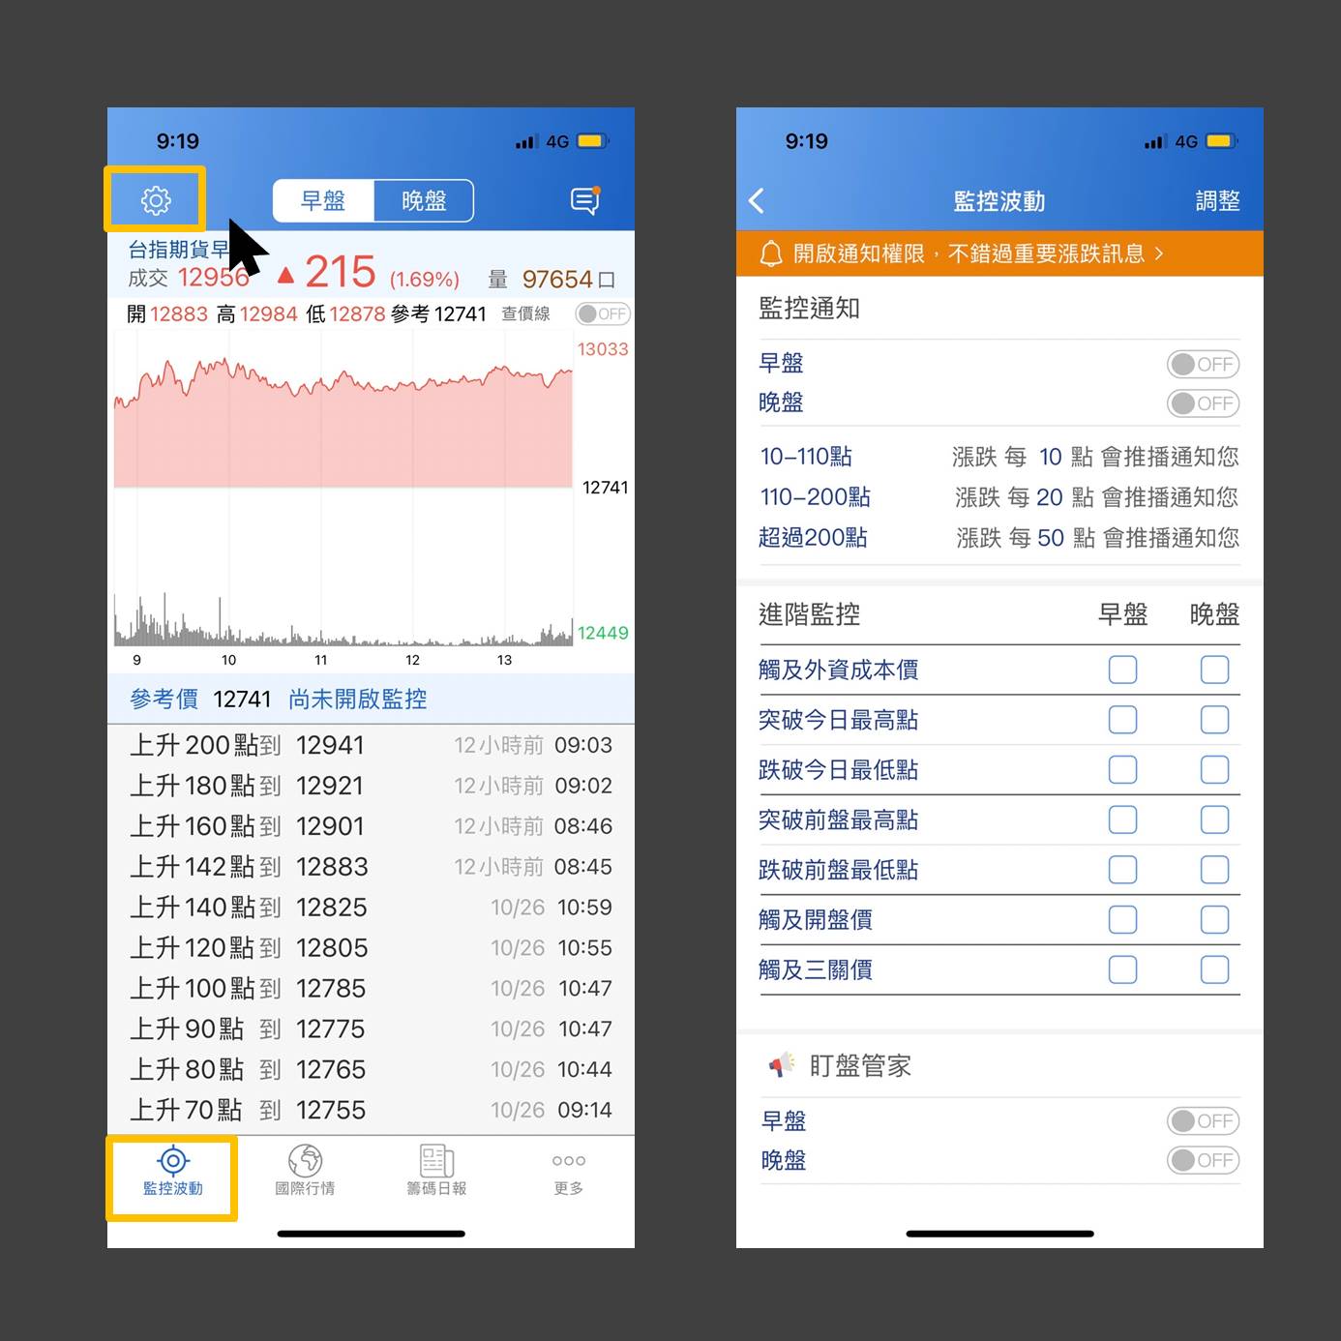Tap 超過200點 notification range row
Viewport: 1341px width, 1341px height.
point(999,538)
